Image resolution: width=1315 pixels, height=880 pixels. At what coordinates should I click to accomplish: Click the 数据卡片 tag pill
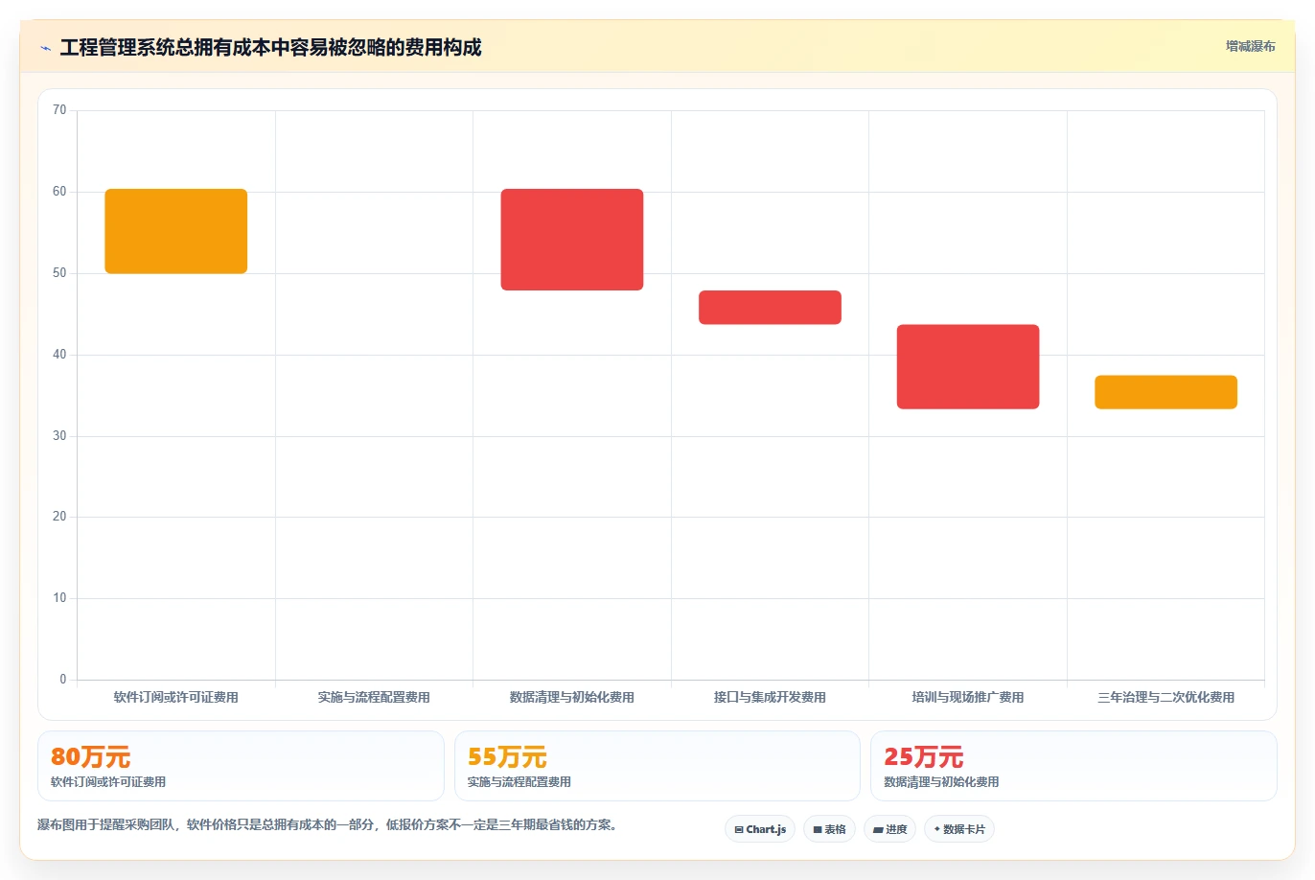click(959, 829)
